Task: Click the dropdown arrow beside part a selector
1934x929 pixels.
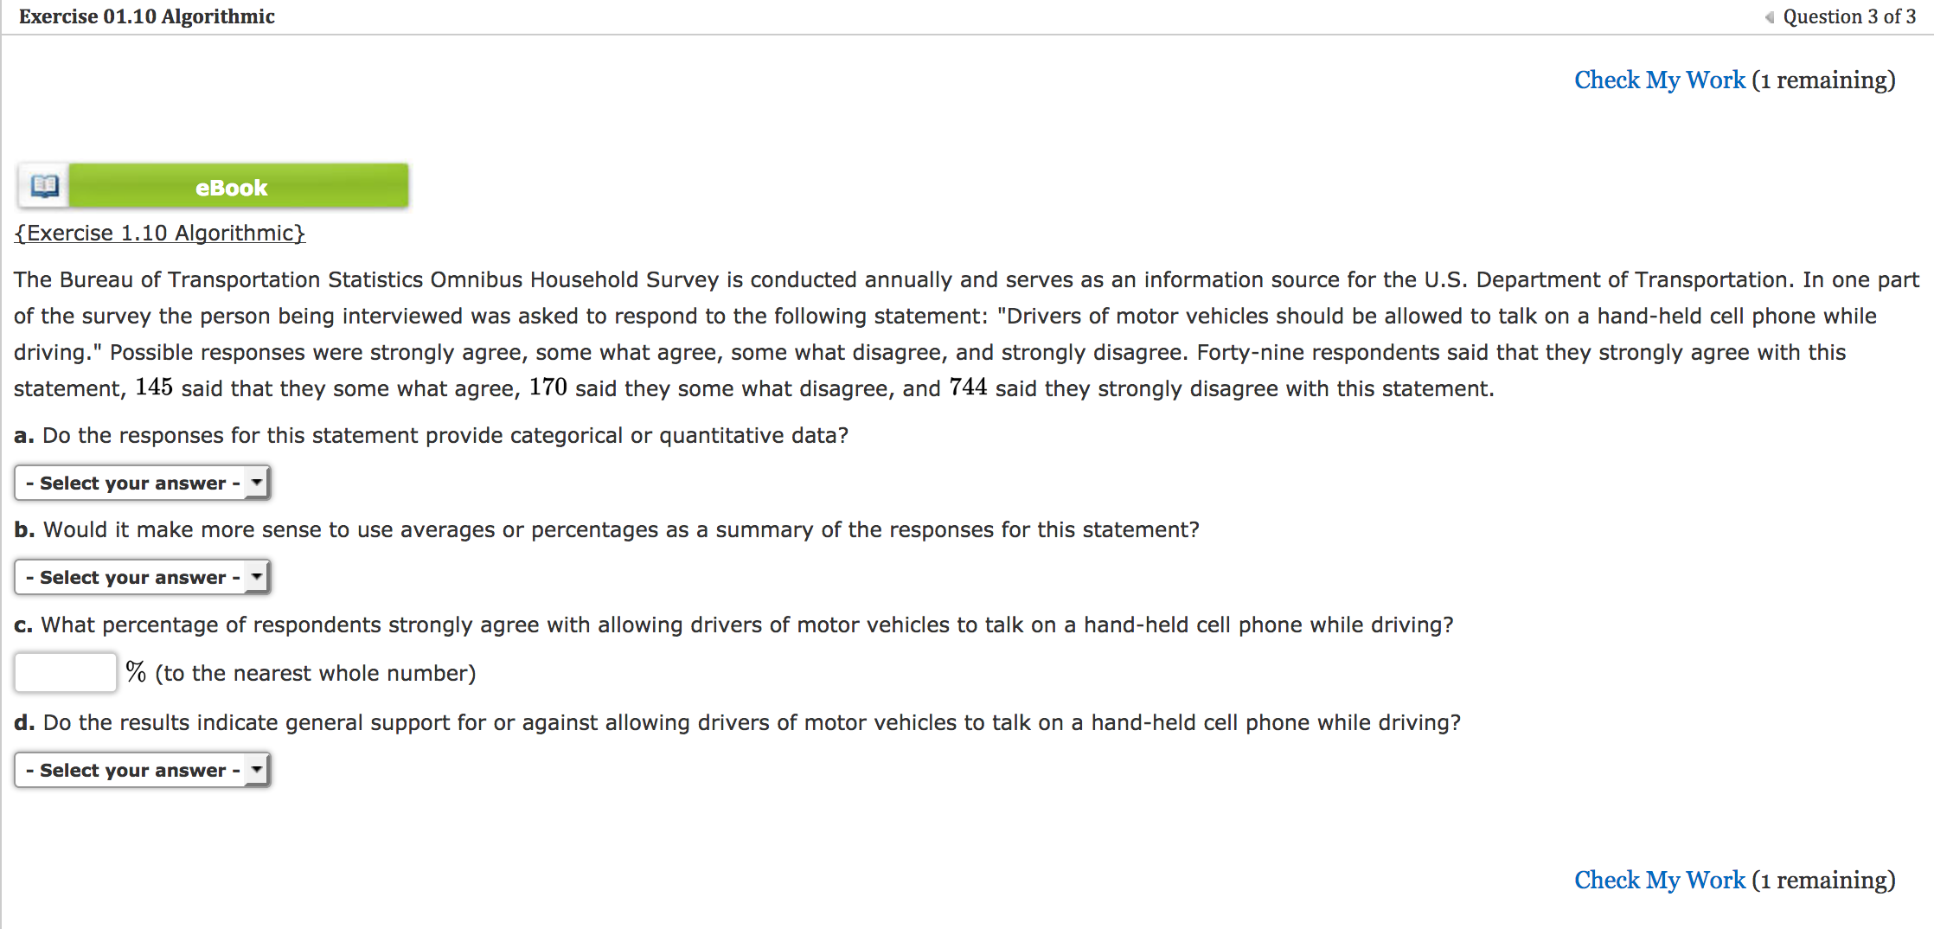Action: (256, 483)
